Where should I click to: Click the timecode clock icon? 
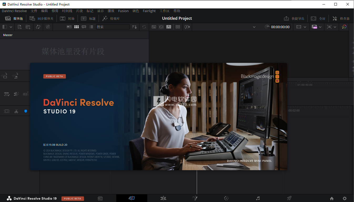click(267, 27)
